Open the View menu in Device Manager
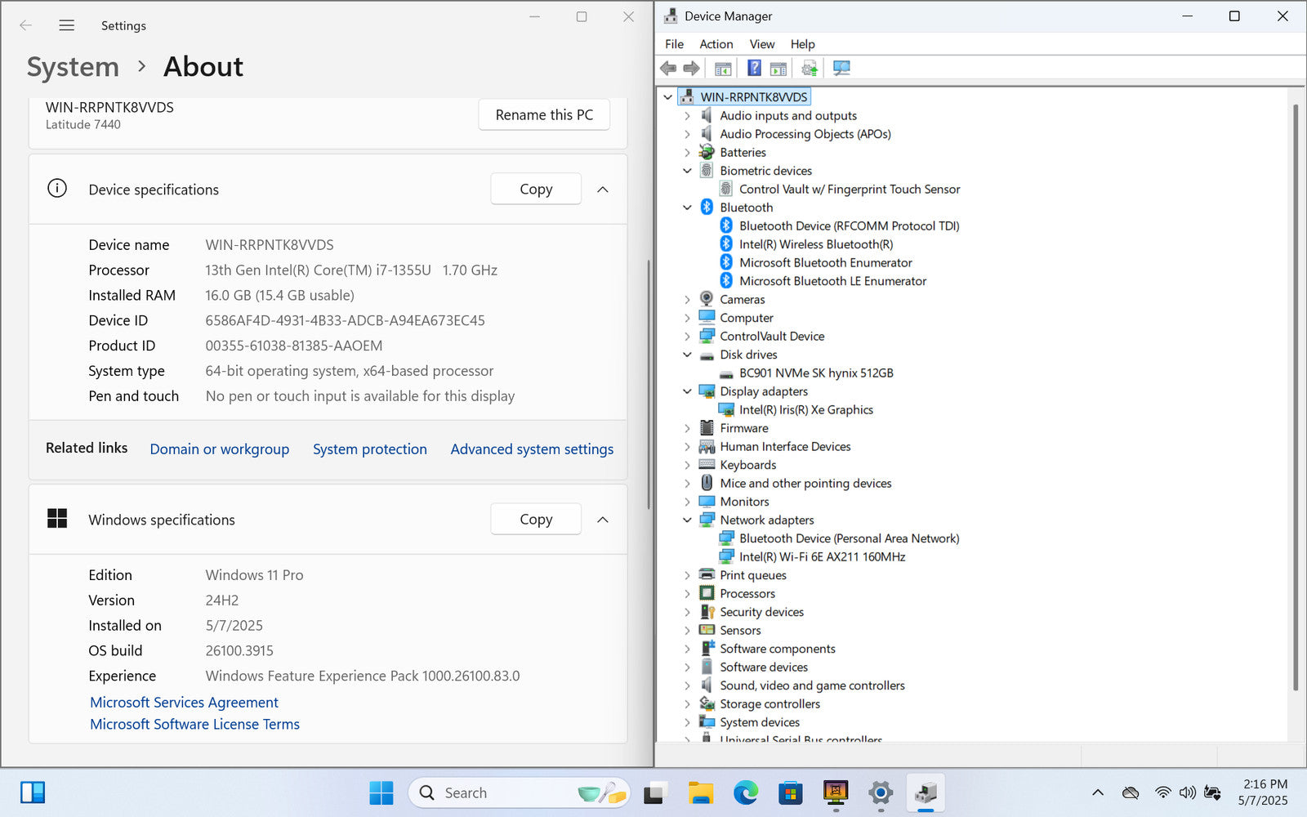Screen dimensions: 1307x817 761,44
